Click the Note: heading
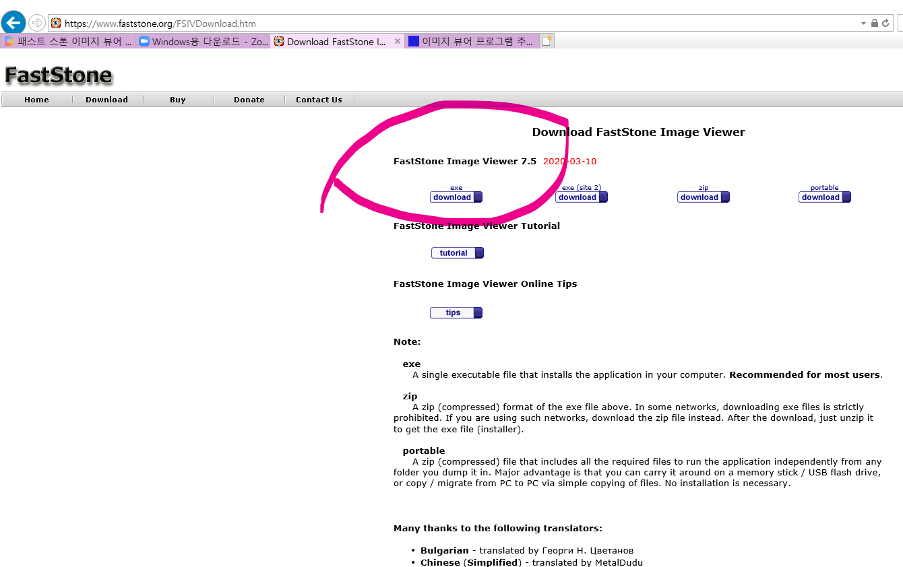The height and width of the screenshot is (567, 903). point(407,342)
